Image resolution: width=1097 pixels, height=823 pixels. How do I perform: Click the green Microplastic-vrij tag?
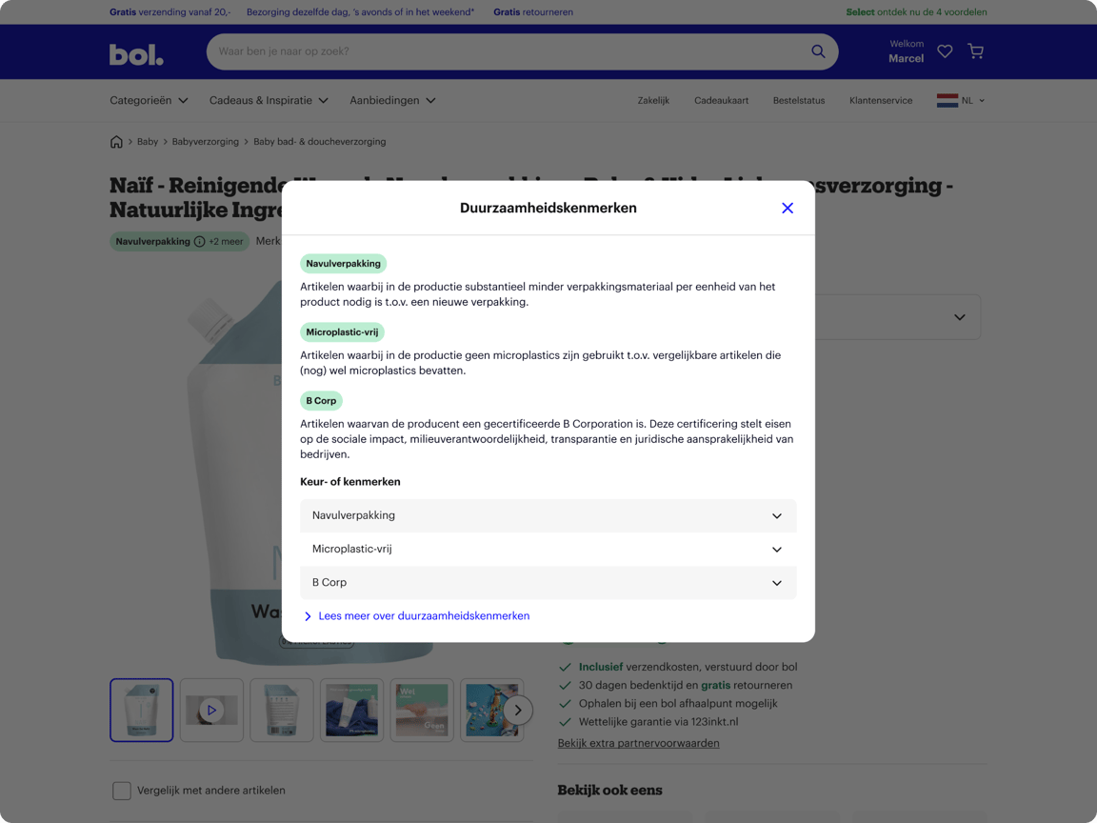342,332
